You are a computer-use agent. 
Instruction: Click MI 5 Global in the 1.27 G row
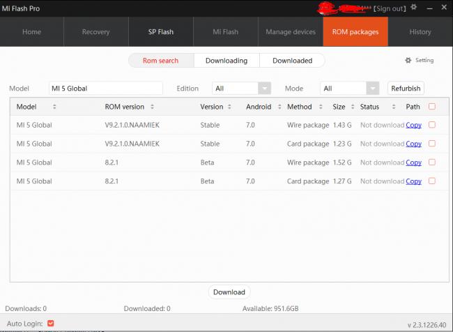[34, 181]
